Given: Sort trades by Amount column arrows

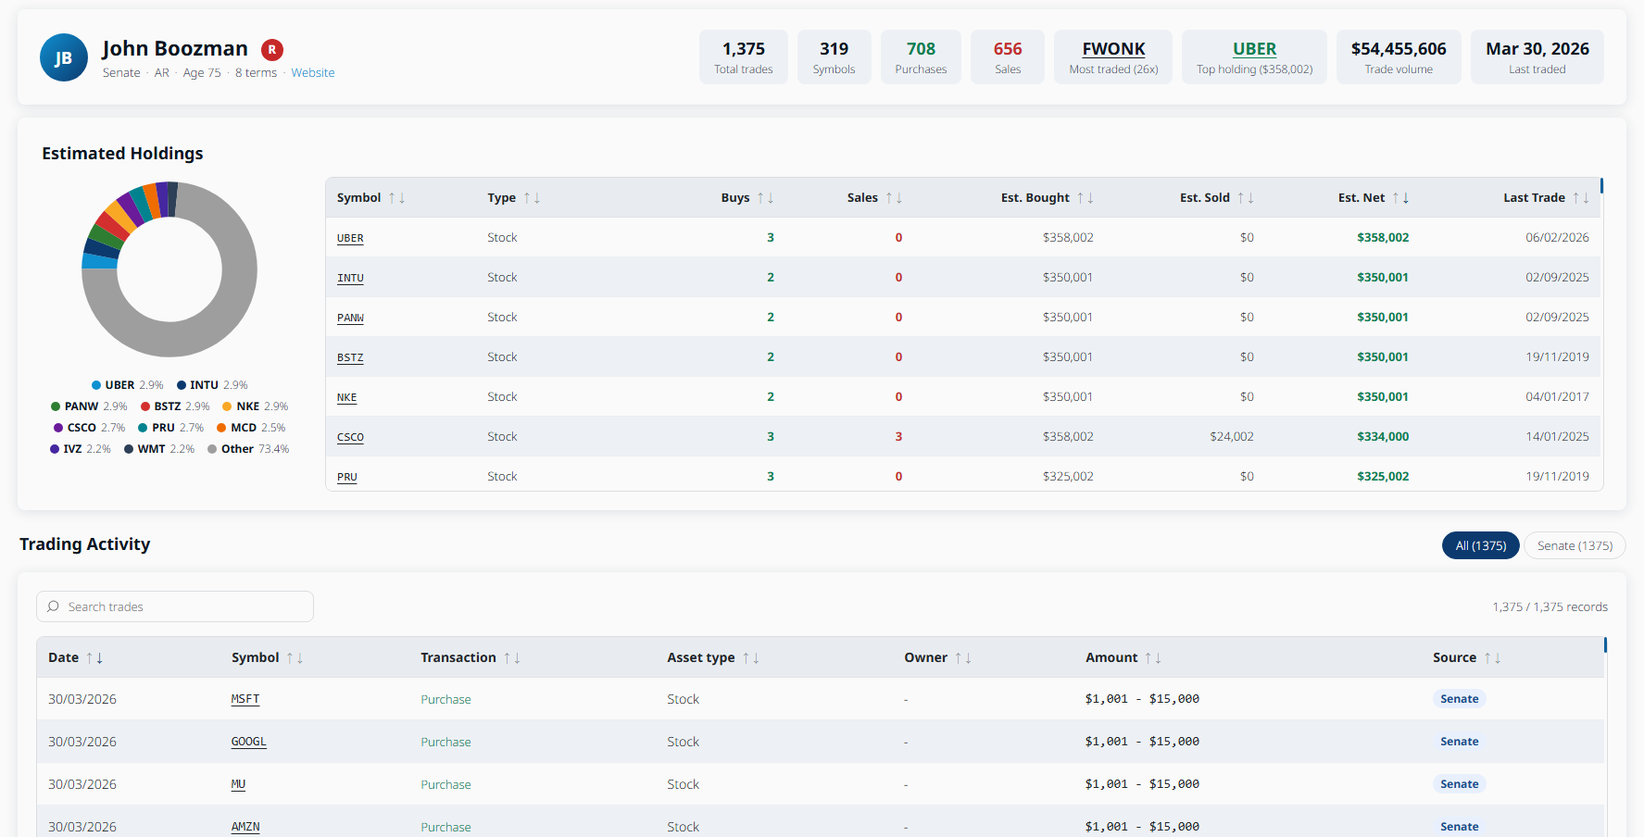Looking at the screenshot, I should [x=1153, y=658].
